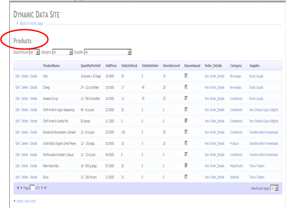
Task: Toggle Discontinued checkbox for Chef Anton's Cajun Seasoning
Action: pos(186,110)
